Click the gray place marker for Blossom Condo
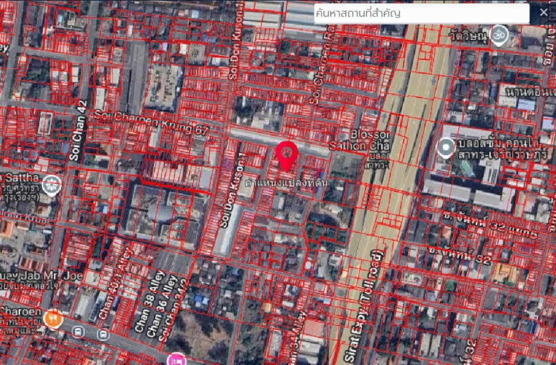The image size is (556, 365). pyautogui.click(x=445, y=147)
